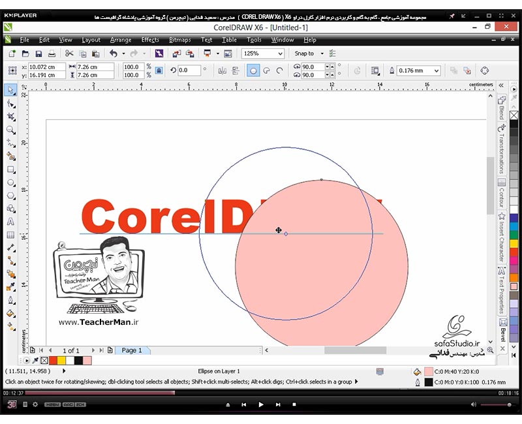Open the 125% zoom level dropdown
The width and height of the screenshot is (522, 424).
(x=281, y=53)
